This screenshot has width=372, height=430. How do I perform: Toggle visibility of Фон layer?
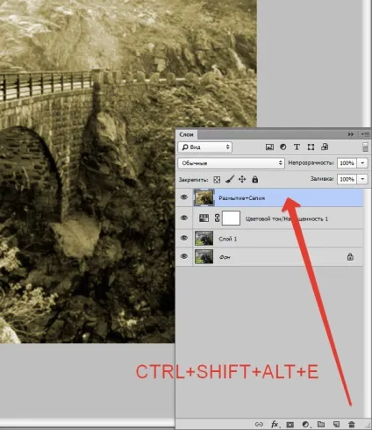point(184,256)
